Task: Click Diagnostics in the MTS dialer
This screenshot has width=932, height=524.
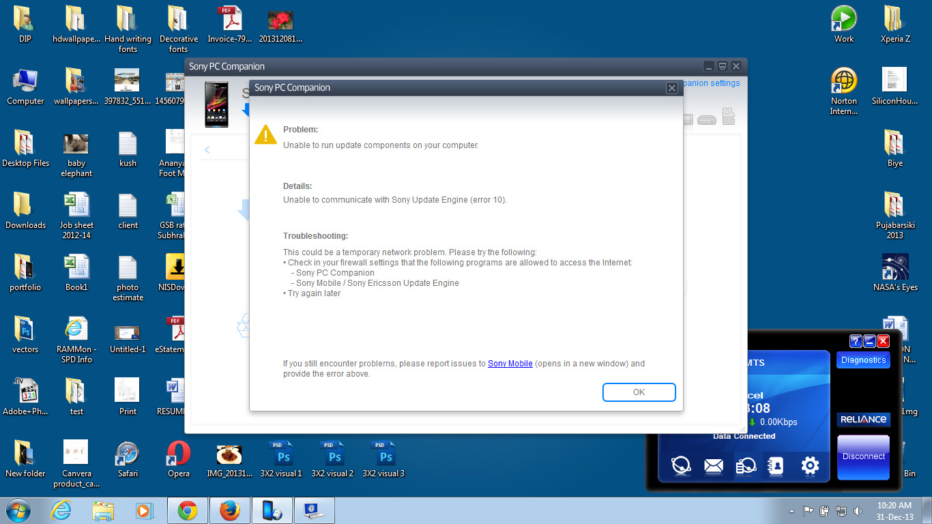Action: pos(863,360)
